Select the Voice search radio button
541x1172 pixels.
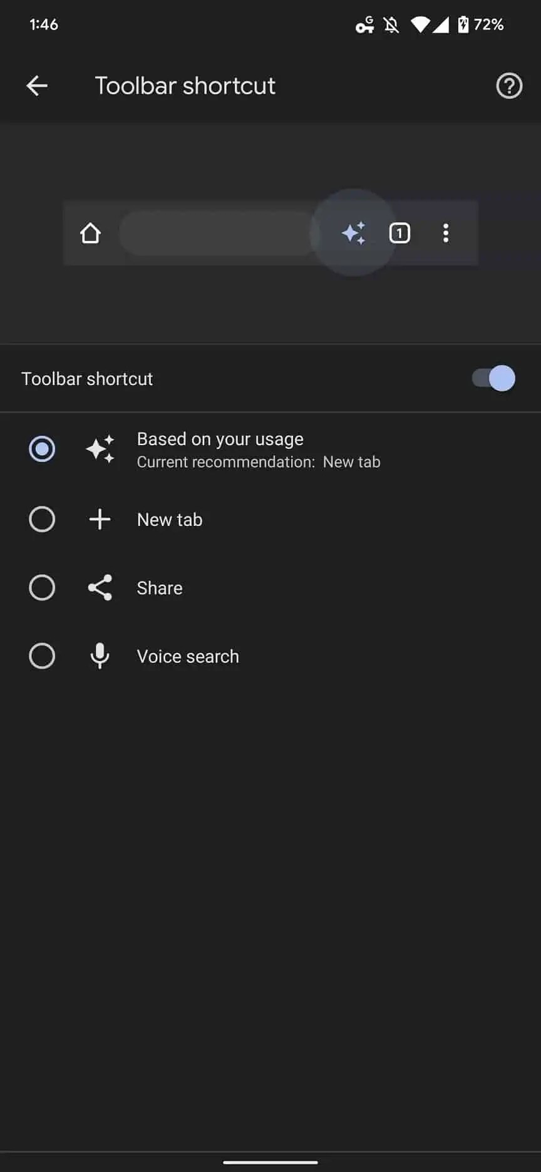point(41,655)
